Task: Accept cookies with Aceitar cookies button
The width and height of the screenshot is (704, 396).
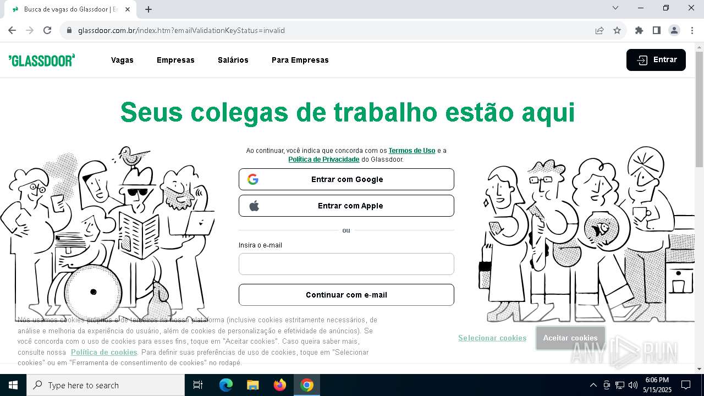Action: tap(570, 338)
